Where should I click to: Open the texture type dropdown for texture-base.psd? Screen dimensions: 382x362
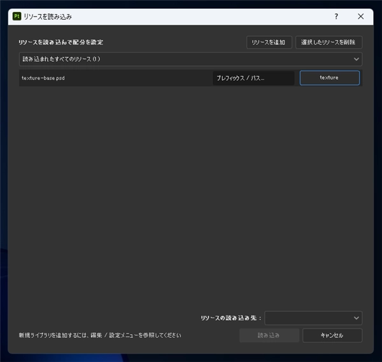click(x=329, y=77)
